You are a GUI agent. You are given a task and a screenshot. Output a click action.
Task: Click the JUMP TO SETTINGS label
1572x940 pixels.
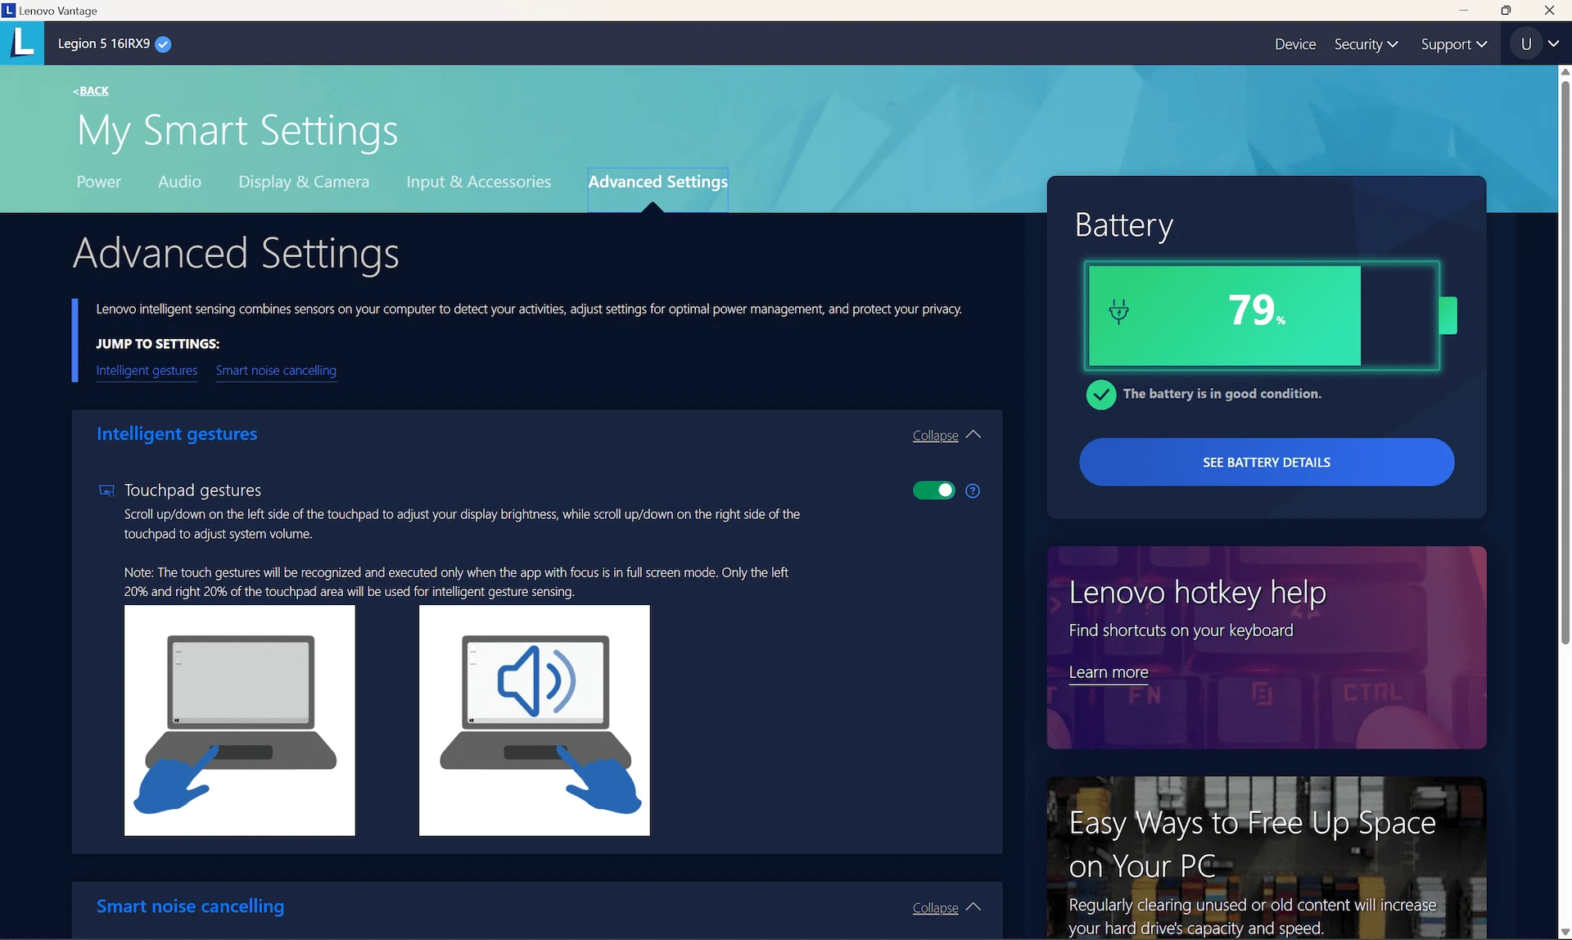[158, 344]
